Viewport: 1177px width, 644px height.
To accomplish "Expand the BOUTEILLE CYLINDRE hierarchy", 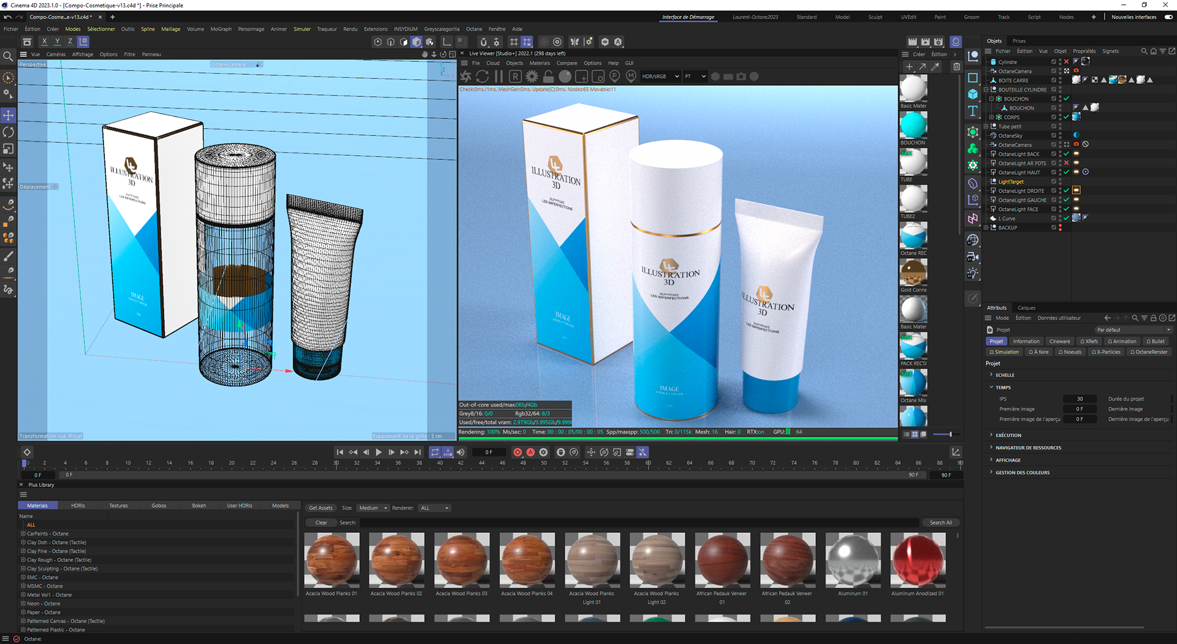I will (x=986, y=90).
